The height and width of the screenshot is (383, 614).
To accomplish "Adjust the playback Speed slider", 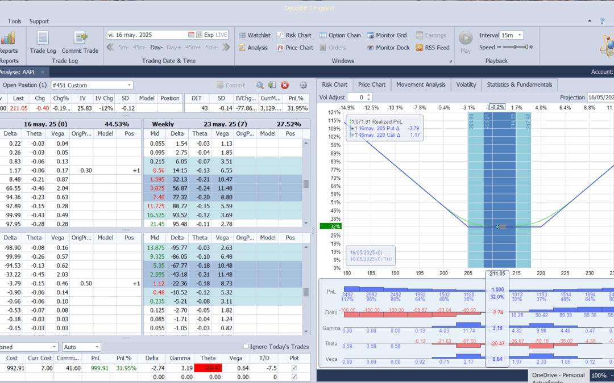I will [515, 47].
